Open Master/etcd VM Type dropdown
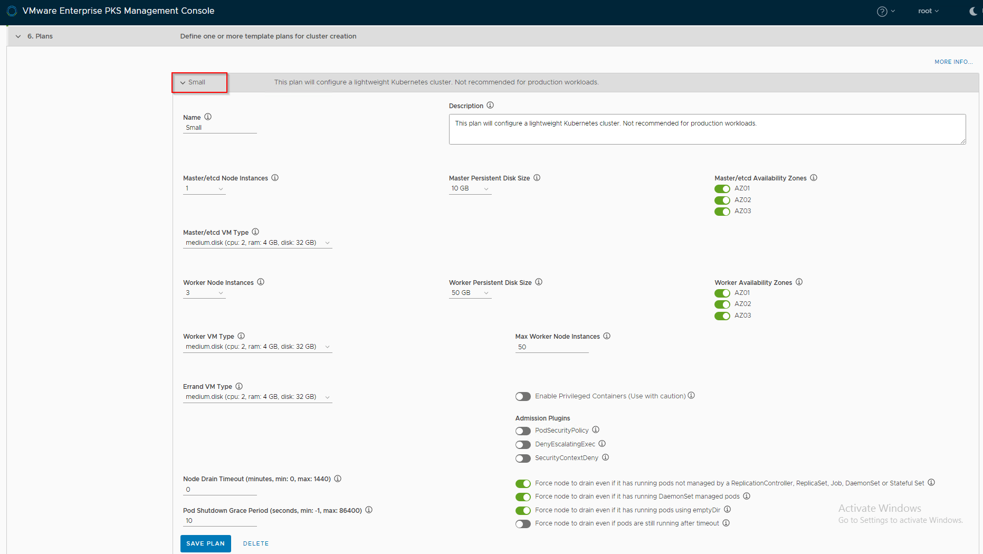The width and height of the screenshot is (983, 554). pyautogui.click(x=257, y=243)
